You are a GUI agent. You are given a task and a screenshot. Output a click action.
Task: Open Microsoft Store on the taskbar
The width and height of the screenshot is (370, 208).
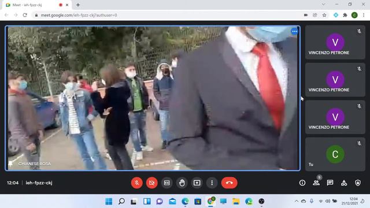pos(198,202)
